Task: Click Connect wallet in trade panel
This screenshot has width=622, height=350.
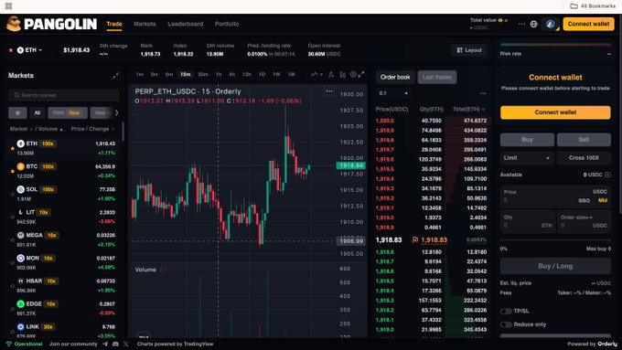Action: tap(555, 112)
